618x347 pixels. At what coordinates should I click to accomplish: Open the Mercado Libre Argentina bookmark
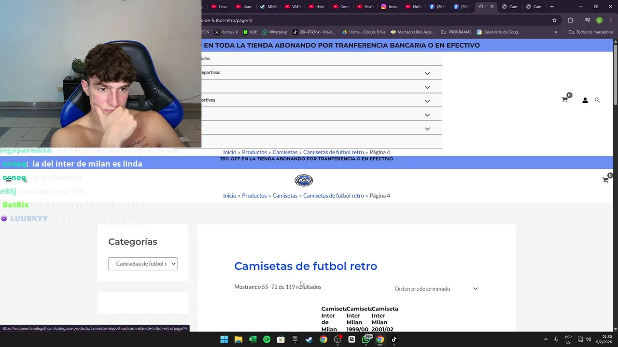413,32
